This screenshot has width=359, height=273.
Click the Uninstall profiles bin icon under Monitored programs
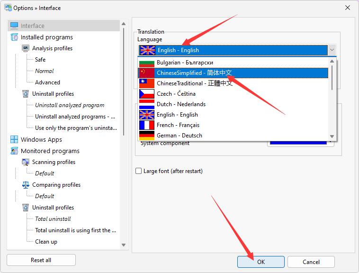click(26, 208)
